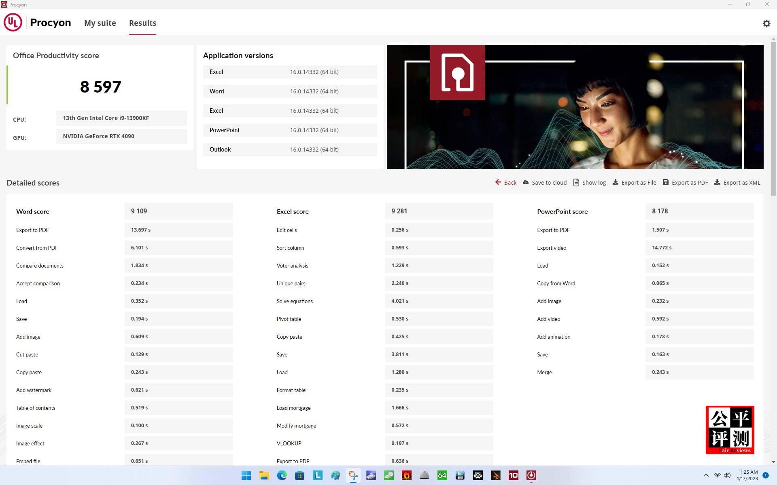Click the Export as XML icon

pos(717,182)
